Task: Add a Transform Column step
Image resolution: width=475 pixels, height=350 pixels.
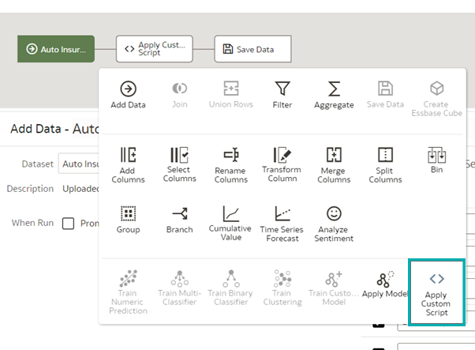Action: click(282, 164)
